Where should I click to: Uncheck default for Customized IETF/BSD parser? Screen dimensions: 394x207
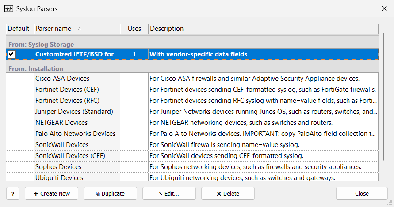(11, 54)
